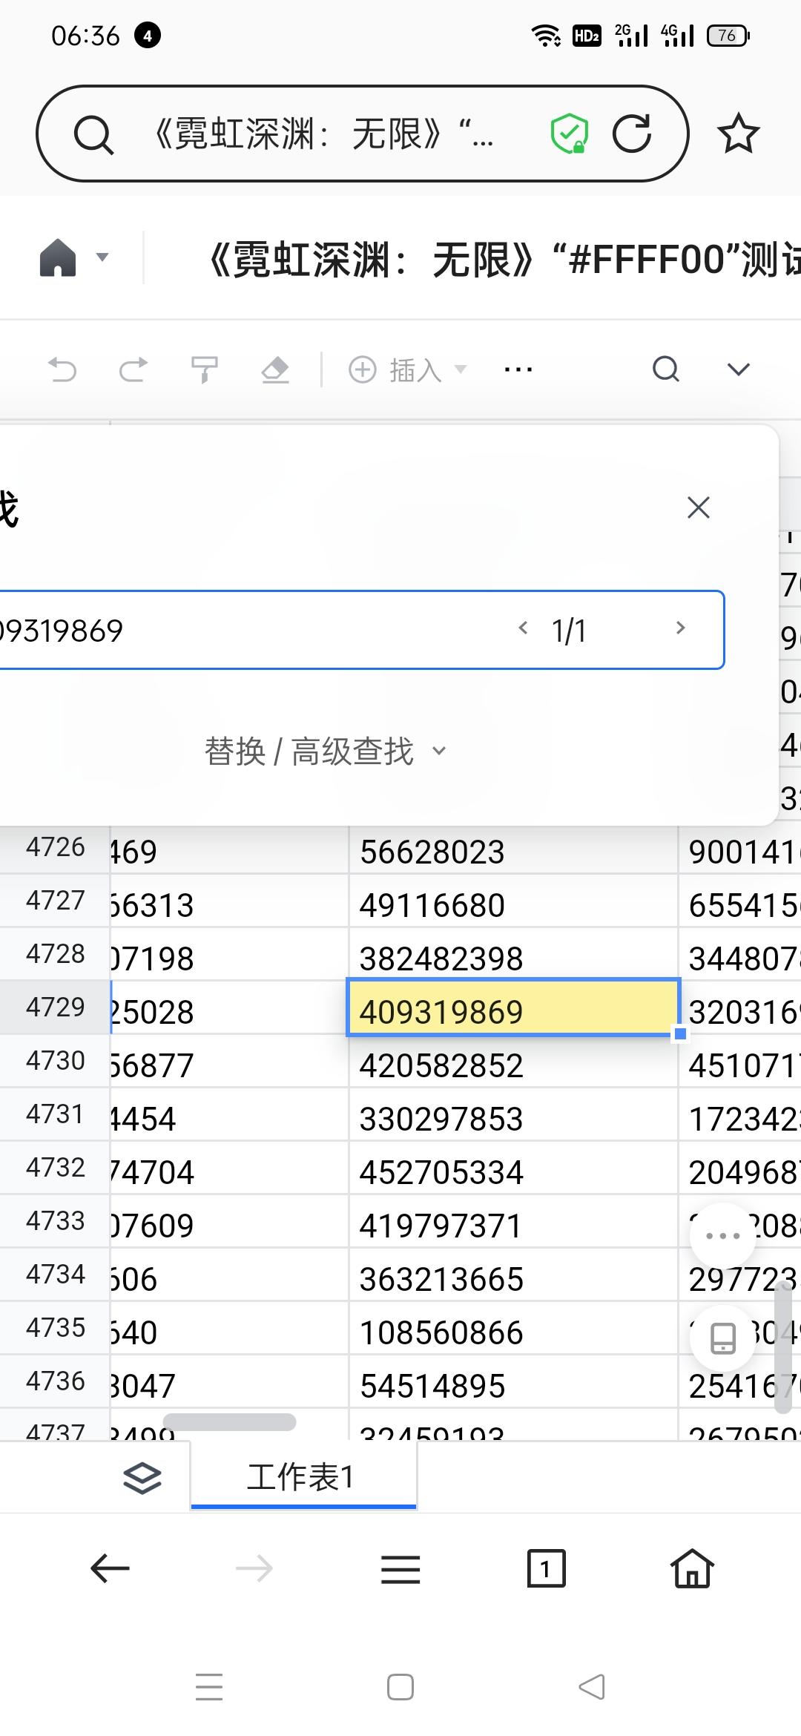Select cell containing 420582852
Viewport: 801px width, 1736px height.
pos(512,1066)
